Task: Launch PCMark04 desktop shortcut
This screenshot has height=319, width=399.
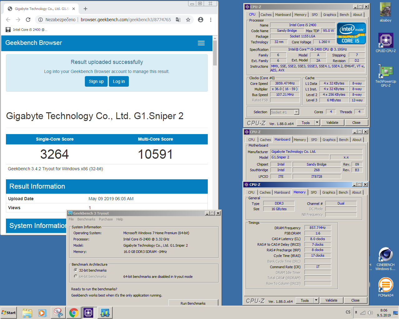Action: coord(386,287)
